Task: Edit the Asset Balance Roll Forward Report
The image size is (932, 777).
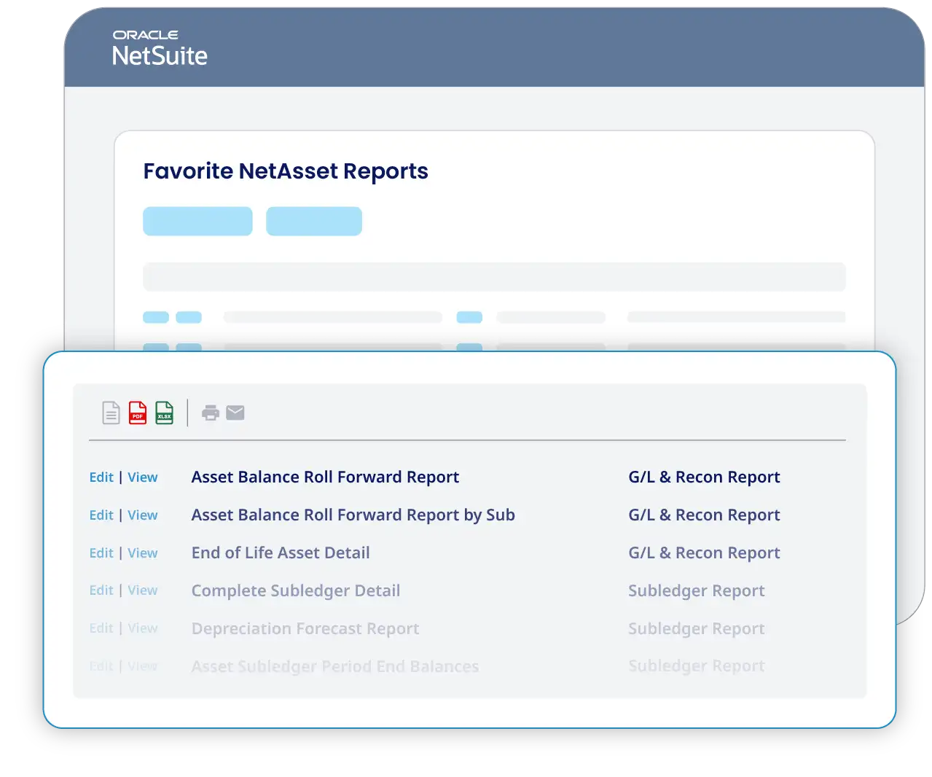Action: pos(101,477)
